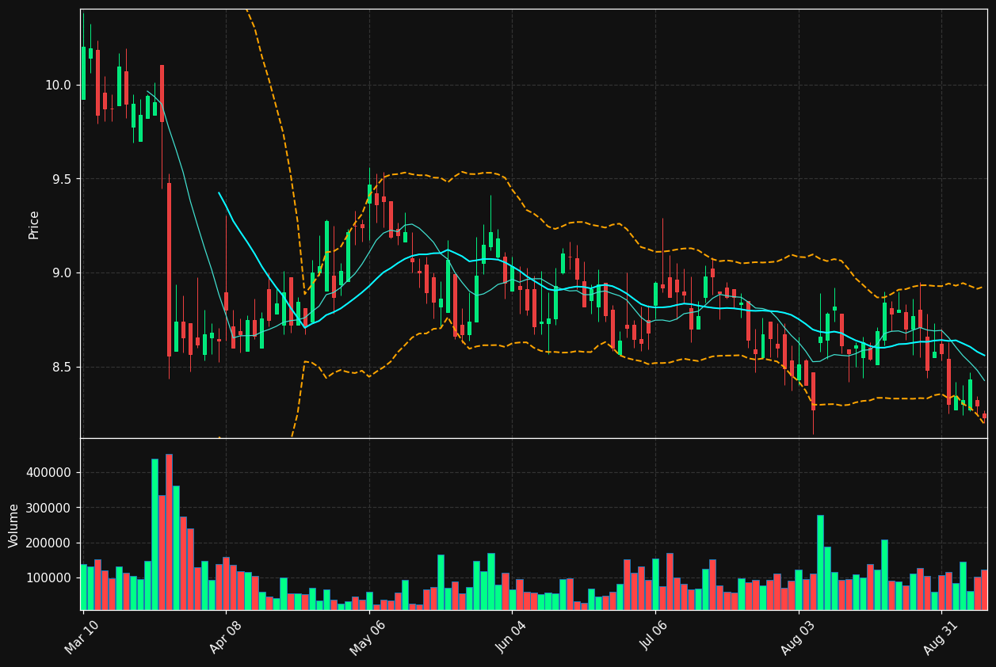Click the Price axis title
The width and height of the screenshot is (996, 667).
[34, 224]
